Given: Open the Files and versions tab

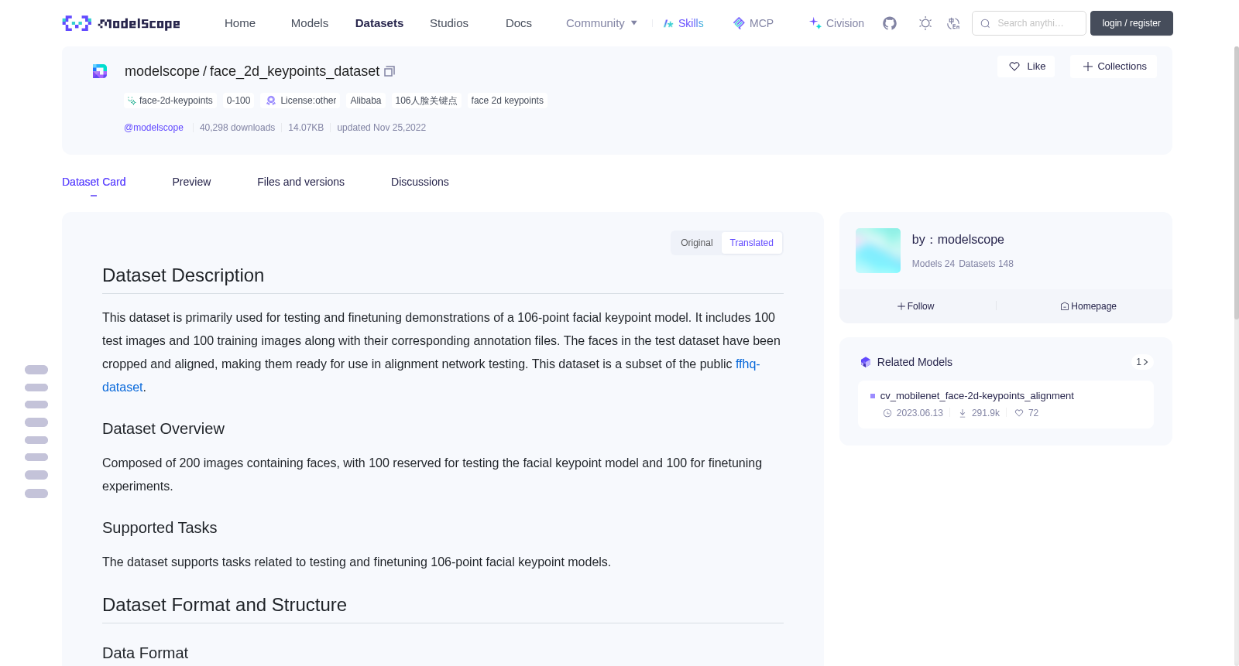Looking at the screenshot, I should click(300, 182).
